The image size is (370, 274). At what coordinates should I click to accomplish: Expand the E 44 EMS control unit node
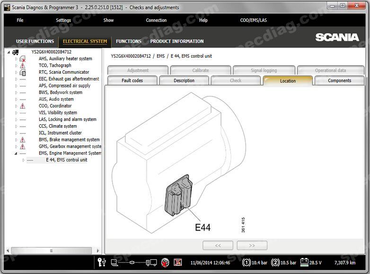[x=24, y=160]
